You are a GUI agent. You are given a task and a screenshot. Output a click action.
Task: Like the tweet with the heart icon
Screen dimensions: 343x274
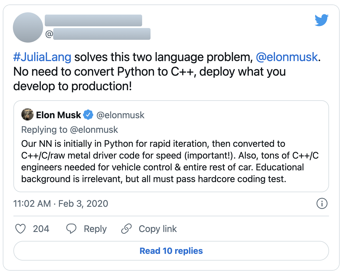pos(20,229)
